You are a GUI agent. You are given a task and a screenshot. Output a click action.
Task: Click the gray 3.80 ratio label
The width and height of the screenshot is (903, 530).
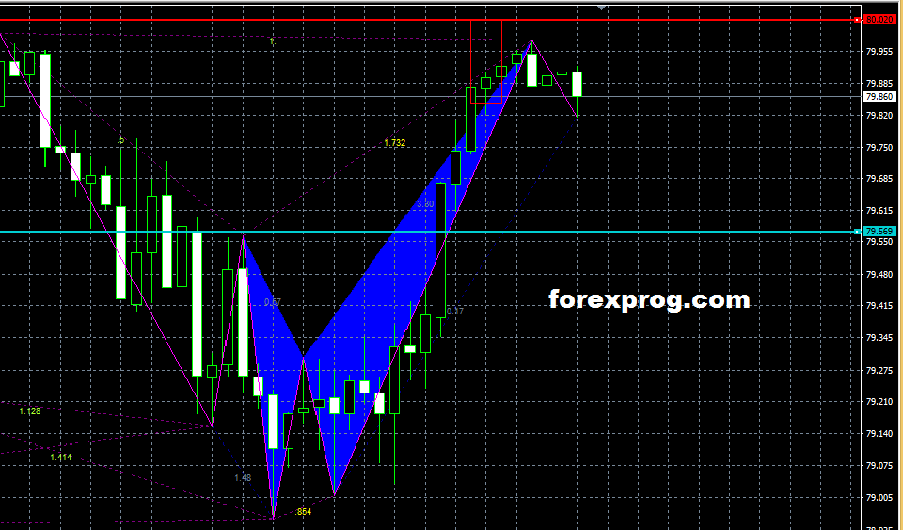pyautogui.click(x=425, y=204)
